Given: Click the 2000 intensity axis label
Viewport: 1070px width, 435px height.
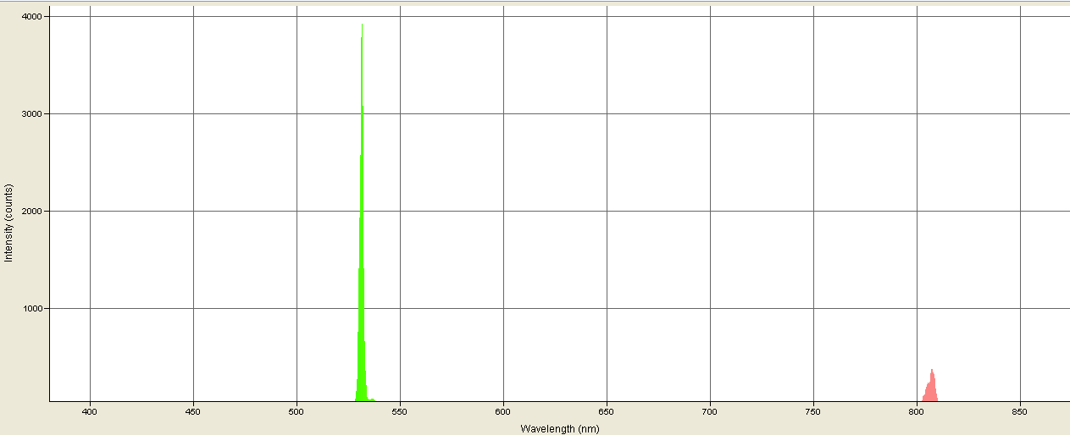Looking at the screenshot, I should click(x=33, y=212).
